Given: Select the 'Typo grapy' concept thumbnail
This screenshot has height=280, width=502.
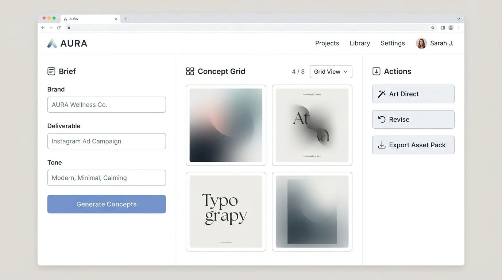Looking at the screenshot, I should (226, 211).
